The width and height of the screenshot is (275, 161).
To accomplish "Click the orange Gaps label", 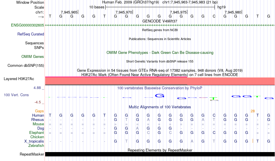I will coord(39,111).
